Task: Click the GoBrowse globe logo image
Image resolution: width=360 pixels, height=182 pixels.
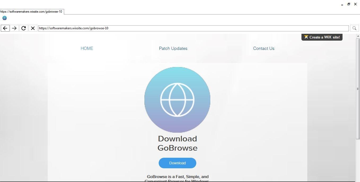Action: pyautogui.click(x=177, y=100)
